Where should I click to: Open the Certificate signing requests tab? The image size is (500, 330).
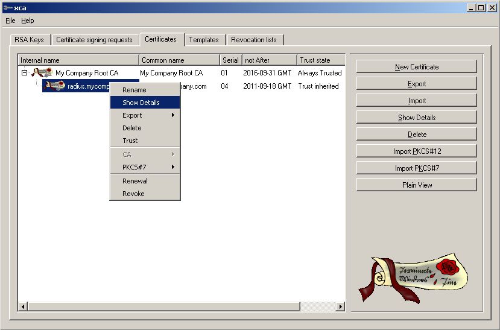[x=94, y=40]
